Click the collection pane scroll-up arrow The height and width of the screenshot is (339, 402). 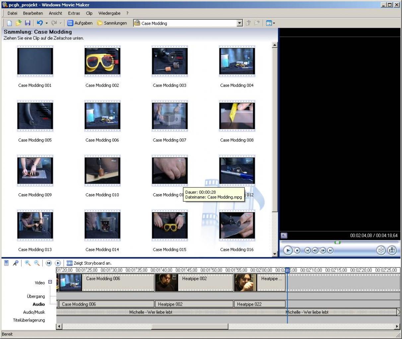[275, 45]
